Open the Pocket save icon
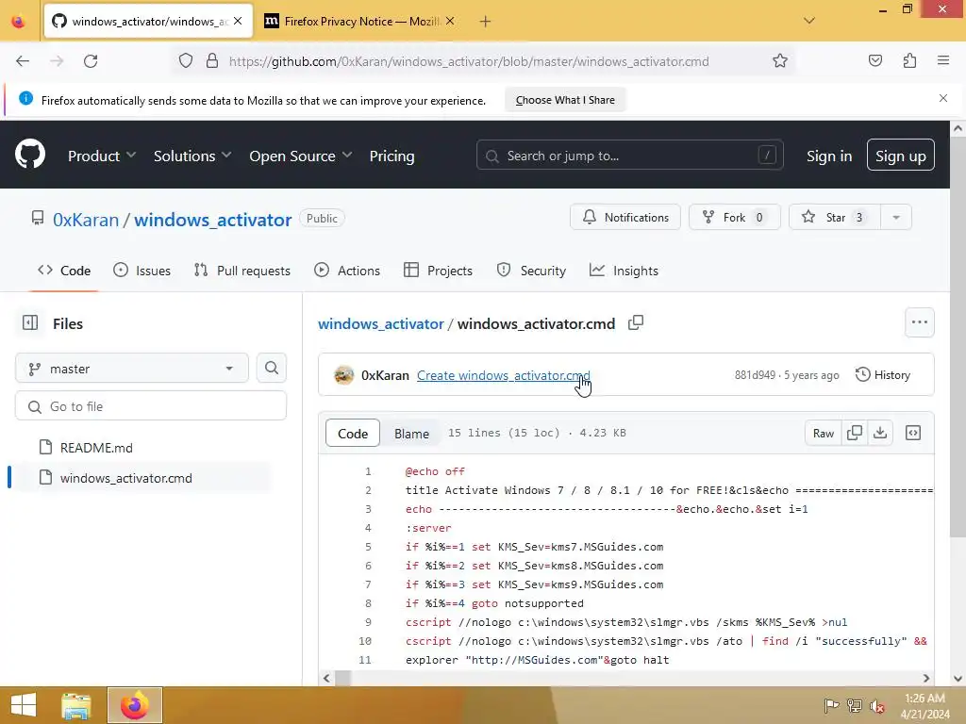 (x=874, y=60)
